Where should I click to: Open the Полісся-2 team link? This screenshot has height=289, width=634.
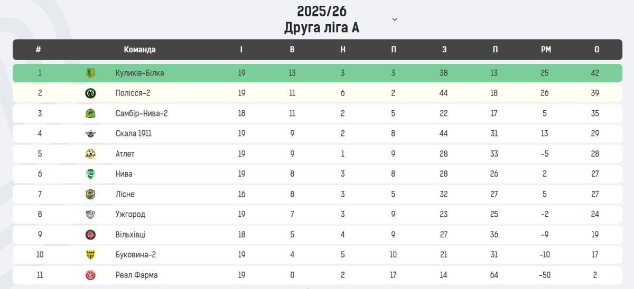click(133, 93)
